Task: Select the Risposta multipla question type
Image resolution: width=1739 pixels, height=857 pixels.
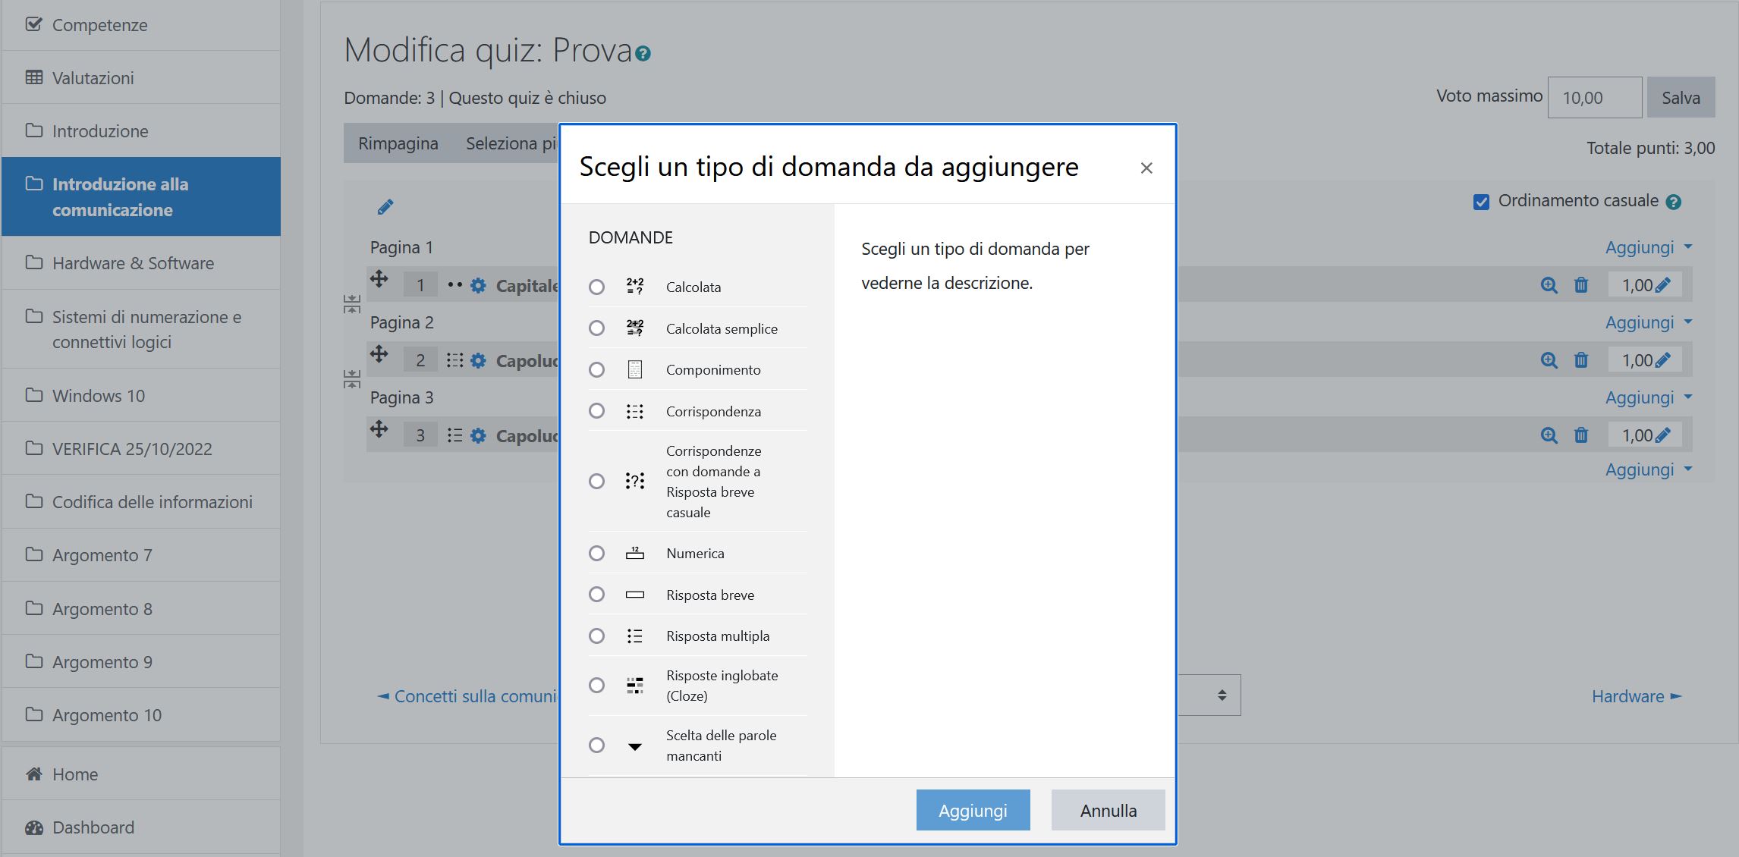Action: [x=596, y=636]
